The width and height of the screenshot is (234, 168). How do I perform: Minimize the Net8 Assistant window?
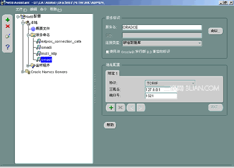(221, 3)
